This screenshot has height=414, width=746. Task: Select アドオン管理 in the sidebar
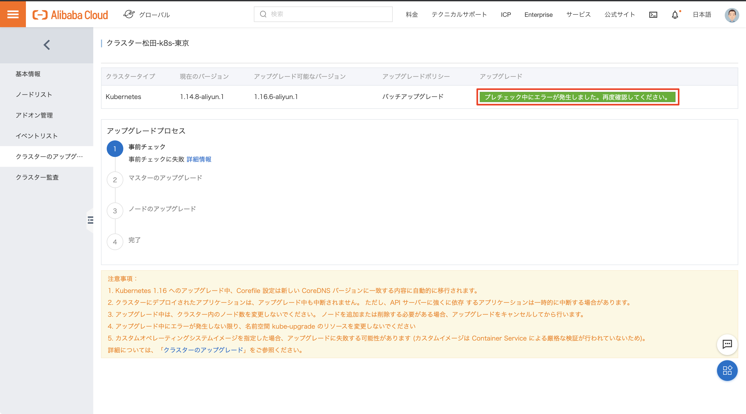click(34, 115)
